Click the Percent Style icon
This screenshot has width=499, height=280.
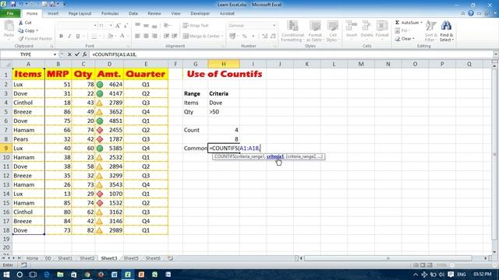point(244,37)
